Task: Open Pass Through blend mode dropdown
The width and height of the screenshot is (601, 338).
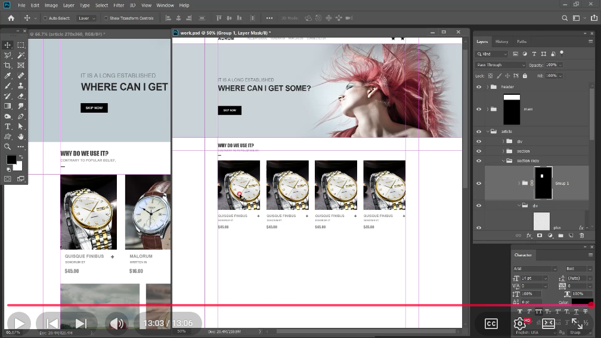Action: click(x=500, y=65)
